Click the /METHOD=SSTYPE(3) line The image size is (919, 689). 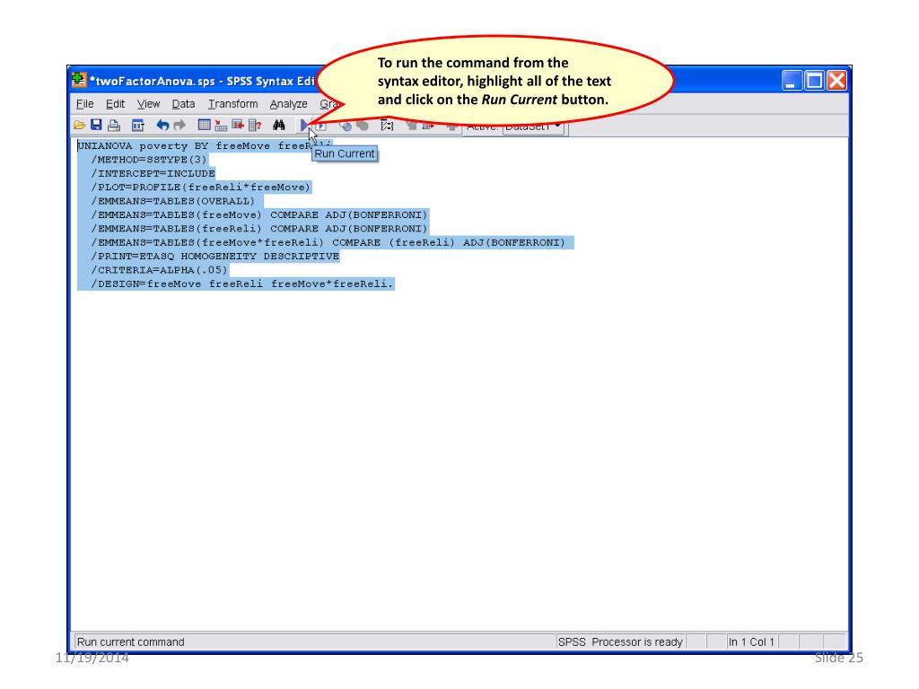(149, 160)
